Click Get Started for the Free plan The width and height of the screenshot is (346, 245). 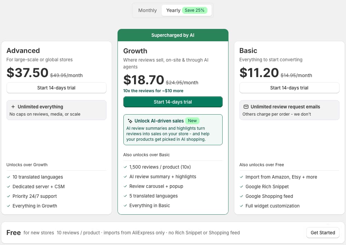[x=323, y=233]
